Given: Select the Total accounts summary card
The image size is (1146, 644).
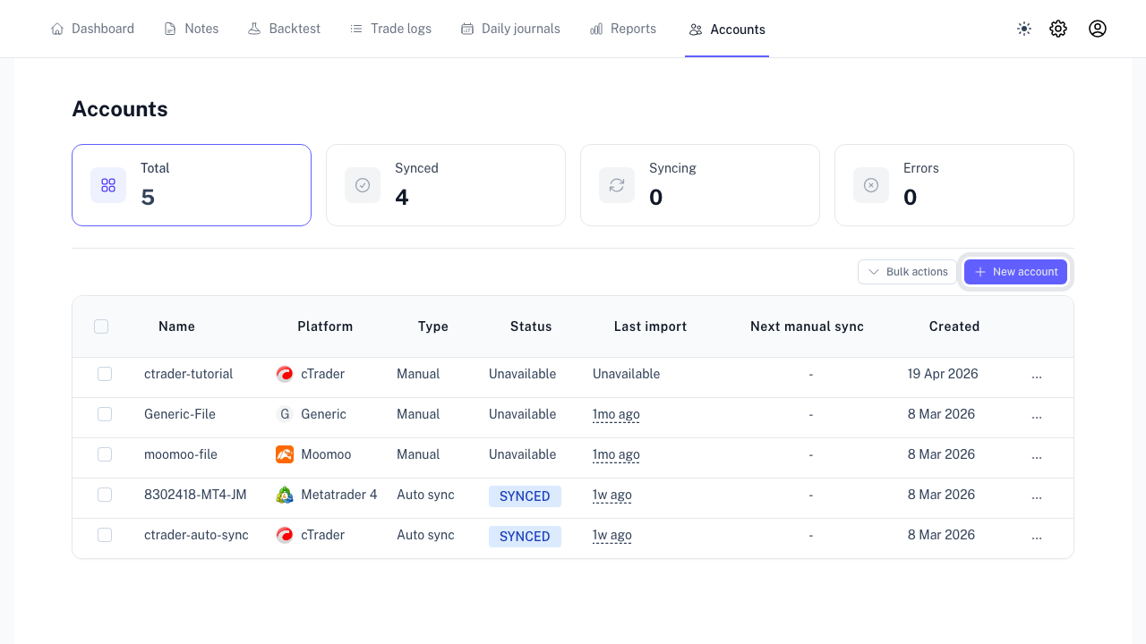Looking at the screenshot, I should coord(191,185).
